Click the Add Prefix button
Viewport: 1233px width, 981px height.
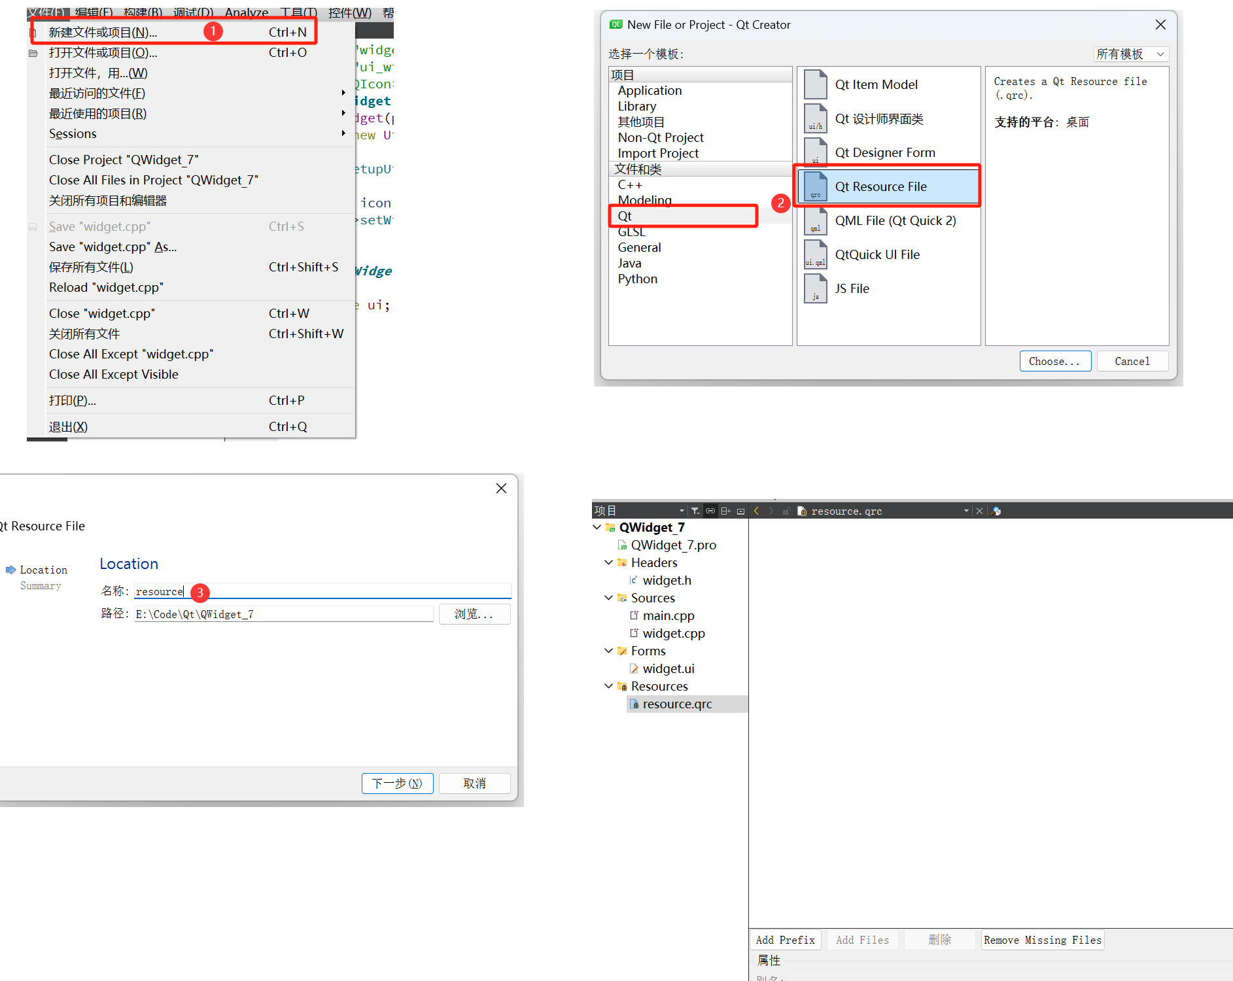point(785,940)
